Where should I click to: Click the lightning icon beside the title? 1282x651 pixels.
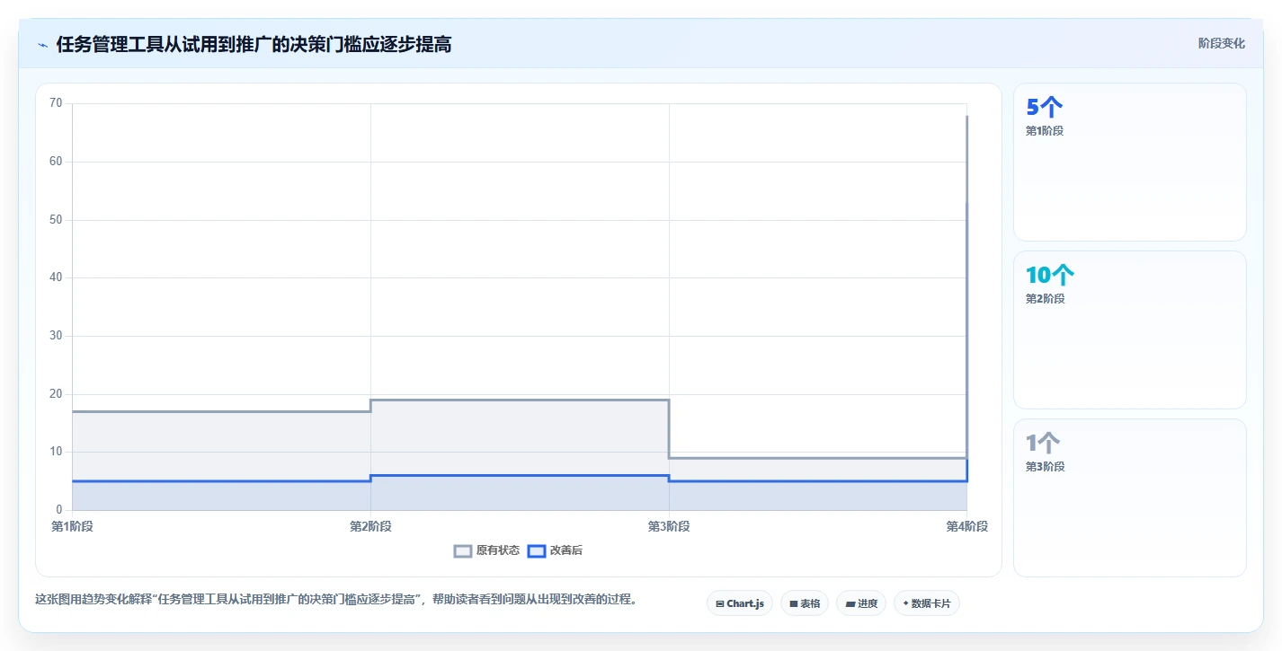point(42,45)
